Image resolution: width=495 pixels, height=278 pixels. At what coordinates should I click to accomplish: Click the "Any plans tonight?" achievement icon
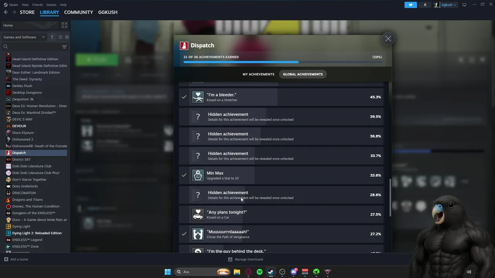tap(198, 214)
